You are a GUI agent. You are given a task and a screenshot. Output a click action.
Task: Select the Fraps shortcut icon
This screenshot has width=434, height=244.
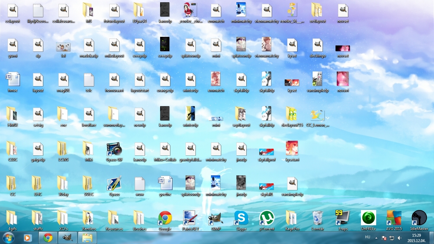(343, 218)
